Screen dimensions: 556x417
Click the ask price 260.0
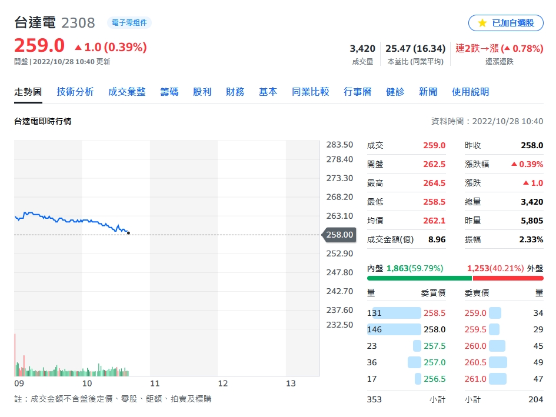475,346
